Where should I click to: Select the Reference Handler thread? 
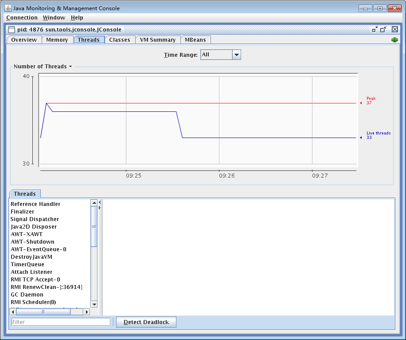[35, 204]
